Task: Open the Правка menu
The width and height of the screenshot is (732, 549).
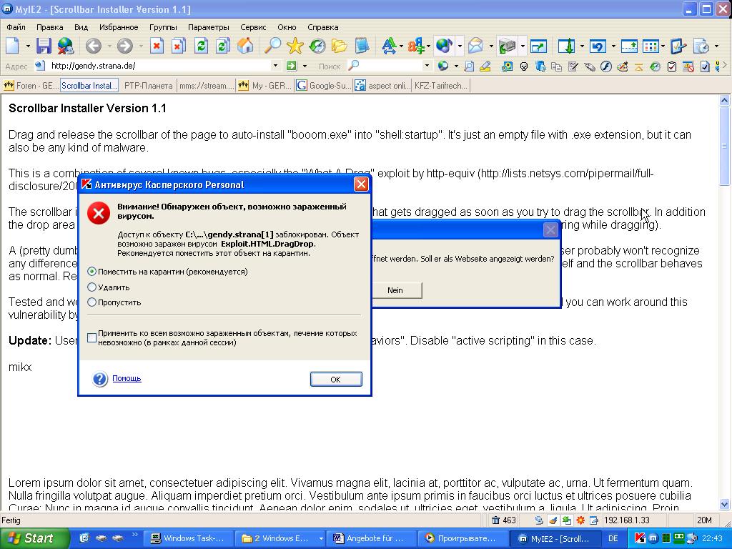Action: pos(50,27)
